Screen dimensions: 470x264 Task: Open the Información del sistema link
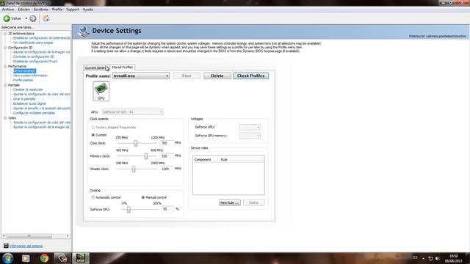(26, 246)
